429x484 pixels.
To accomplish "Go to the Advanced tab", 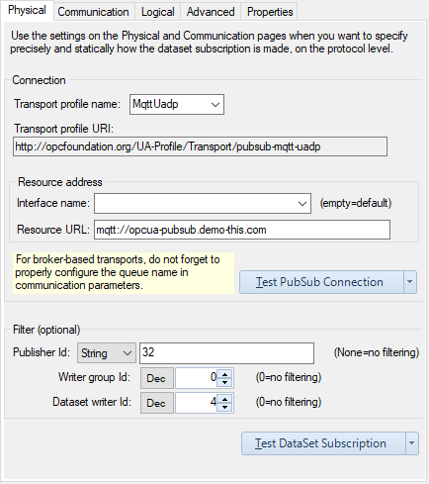I will pyautogui.click(x=211, y=12).
